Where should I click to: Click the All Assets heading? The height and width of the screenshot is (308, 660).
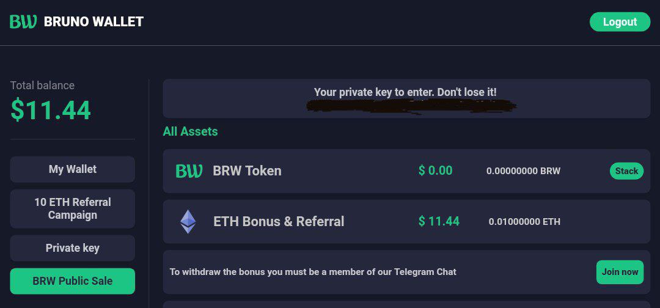point(190,131)
